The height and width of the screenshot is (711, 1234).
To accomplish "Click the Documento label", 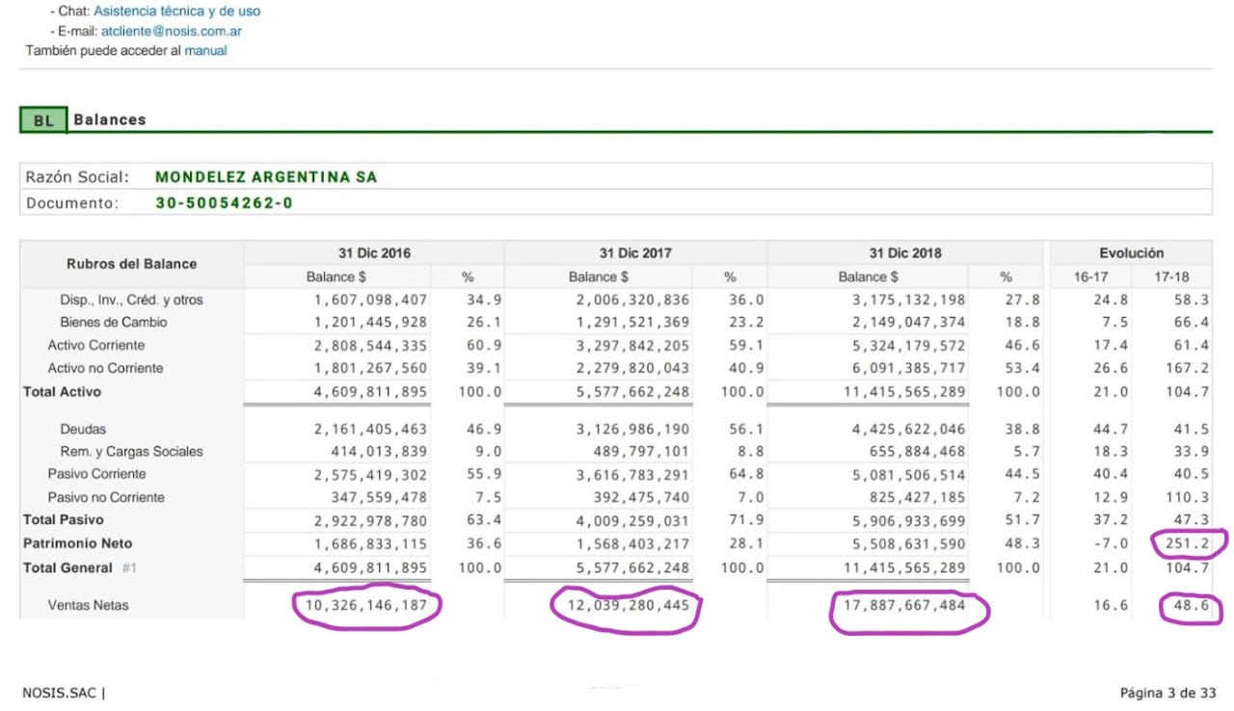I will 72,203.
